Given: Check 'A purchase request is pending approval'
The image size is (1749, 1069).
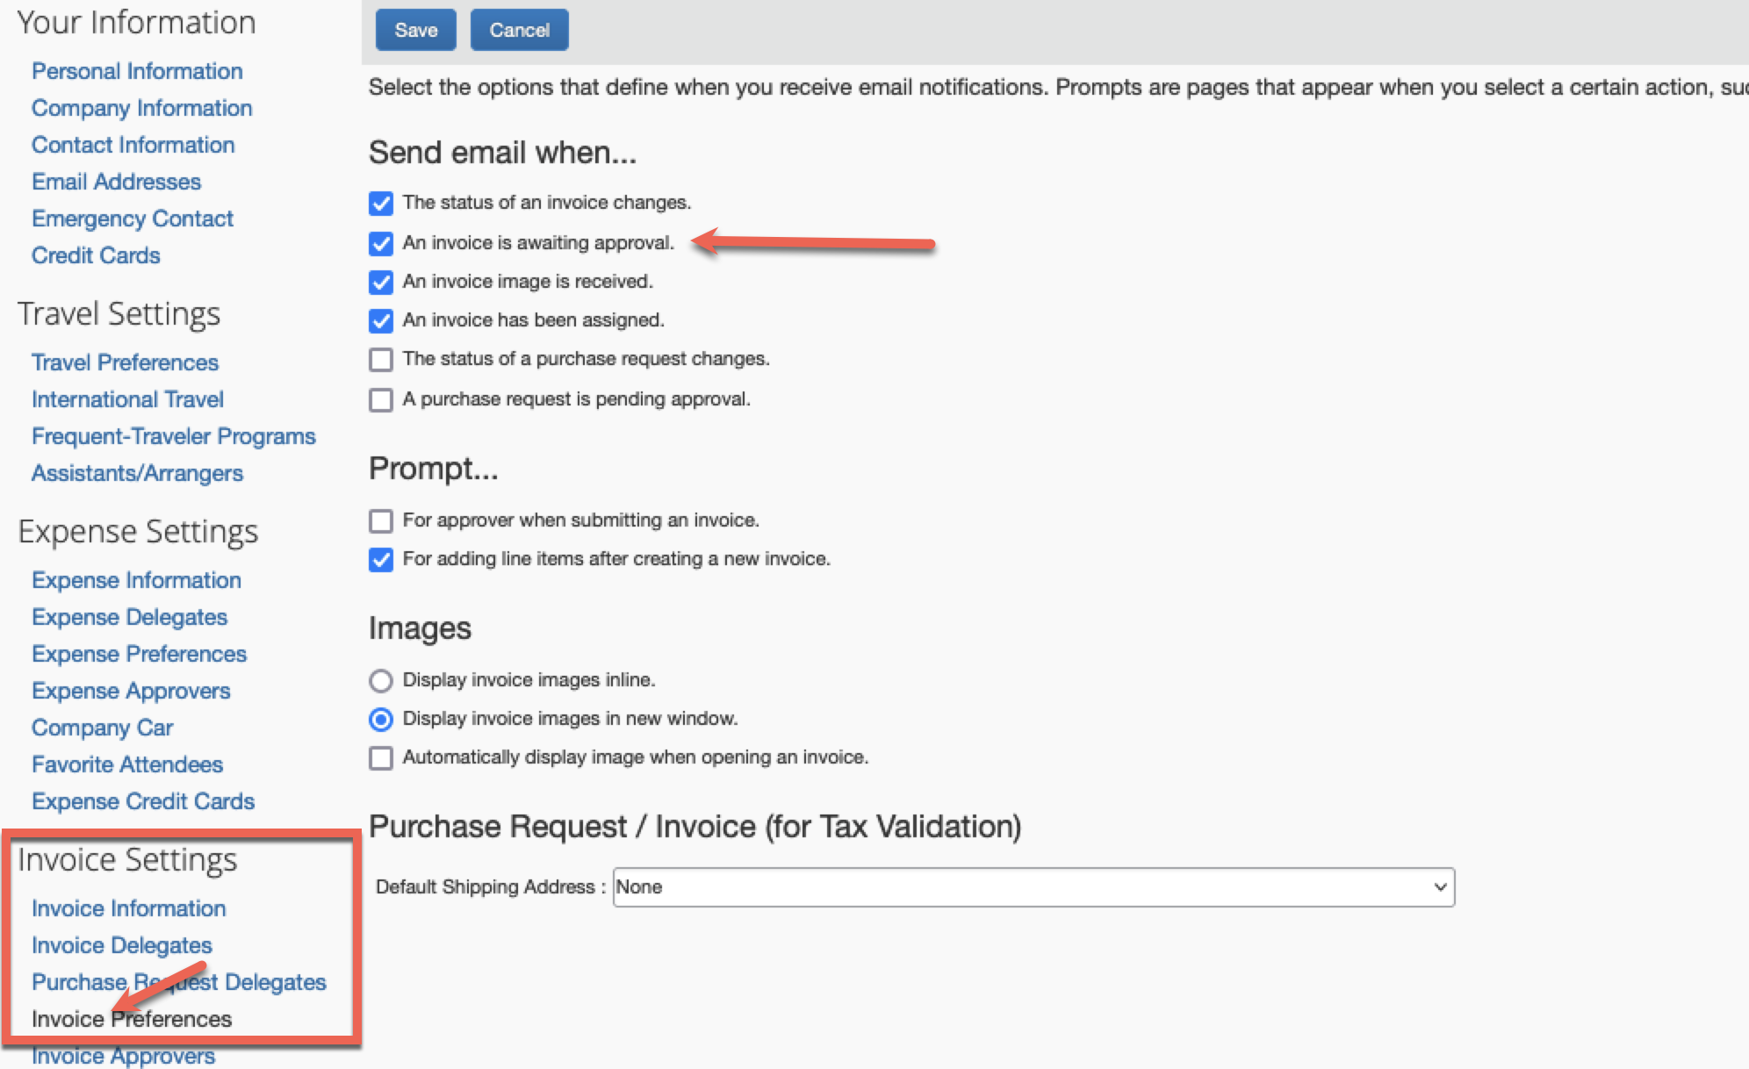Looking at the screenshot, I should point(381,399).
